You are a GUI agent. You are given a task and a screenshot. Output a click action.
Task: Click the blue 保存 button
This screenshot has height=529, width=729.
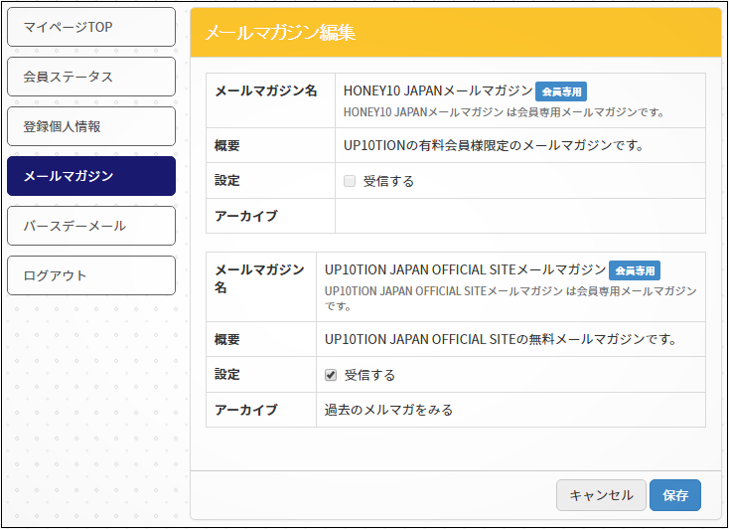click(x=675, y=495)
